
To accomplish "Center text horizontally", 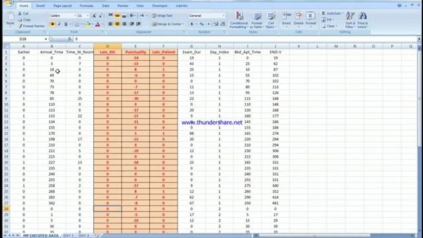I will click(x=117, y=24).
